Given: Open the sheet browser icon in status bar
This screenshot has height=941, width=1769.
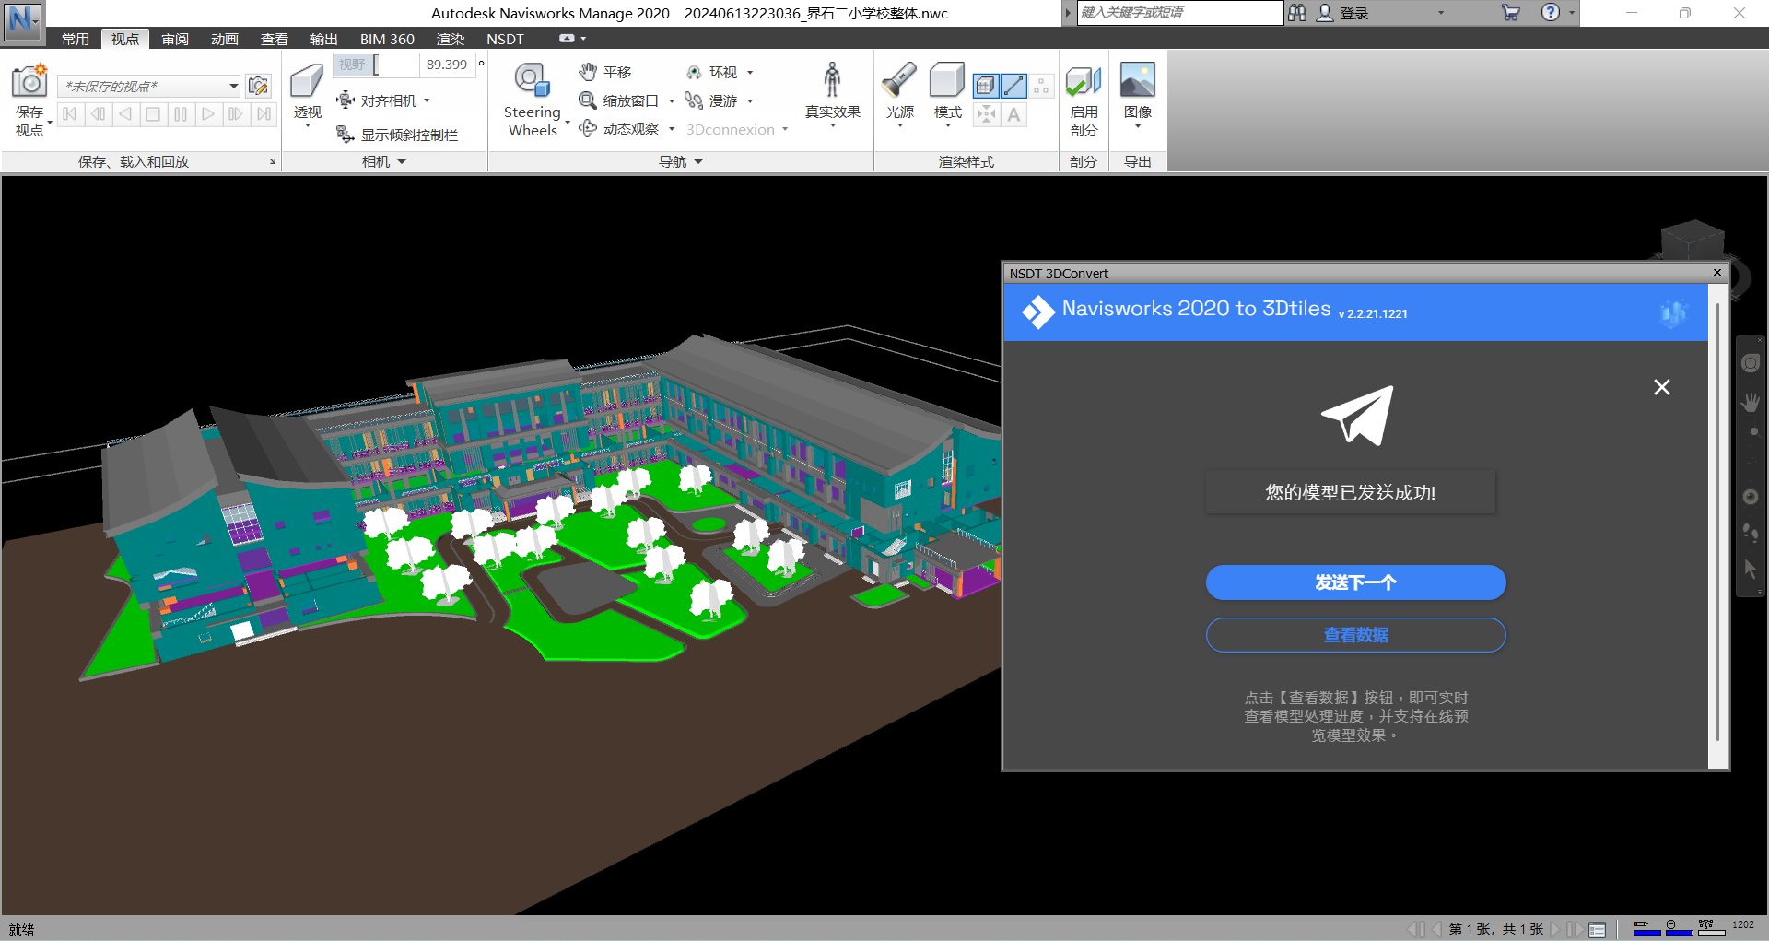Looking at the screenshot, I should pos(1598,929).
